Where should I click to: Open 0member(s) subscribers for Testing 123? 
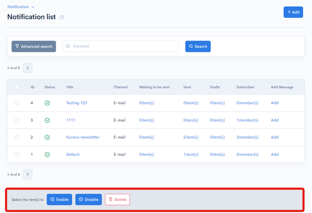pos(248,103)
